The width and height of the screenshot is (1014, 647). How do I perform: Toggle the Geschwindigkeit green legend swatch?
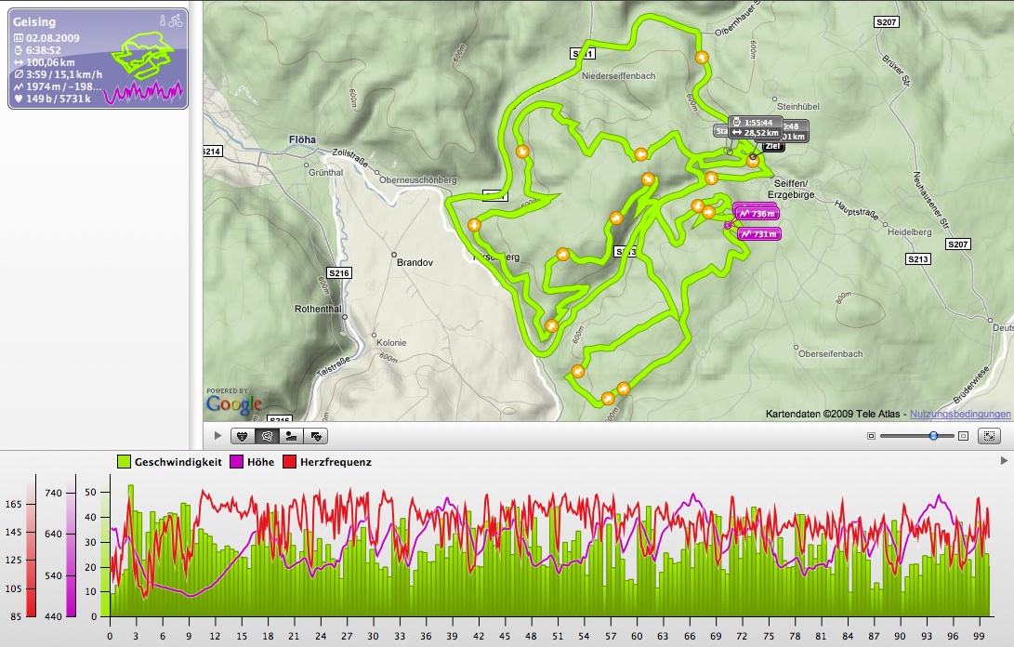tap(125, 462)
